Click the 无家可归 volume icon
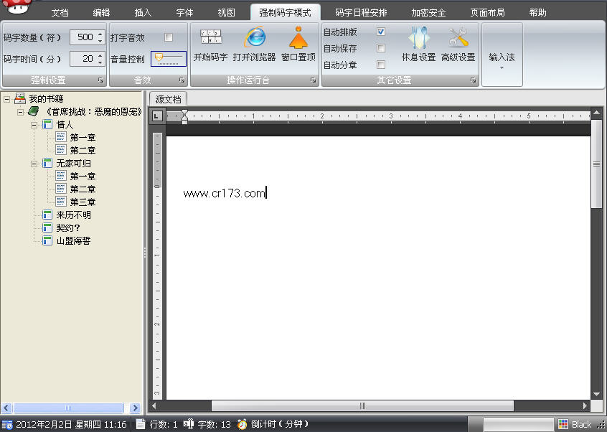Screen dimensions: 607x432 pos(47,163)
